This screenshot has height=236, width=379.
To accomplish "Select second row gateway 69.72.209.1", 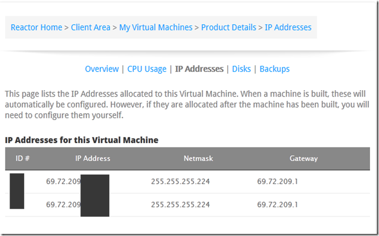I will coord(278,205).
